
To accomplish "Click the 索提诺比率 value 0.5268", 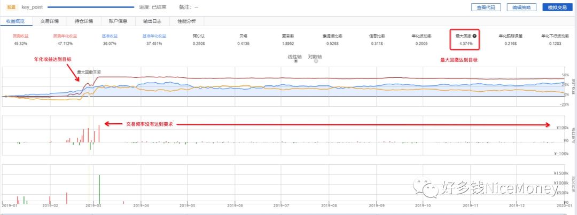I will pos(332,43).
